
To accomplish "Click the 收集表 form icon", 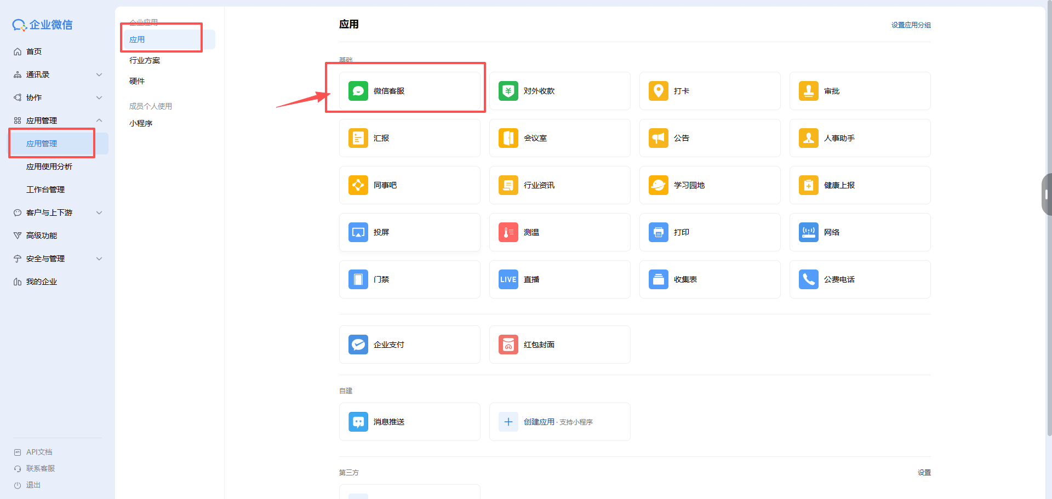I will [659, 279].
